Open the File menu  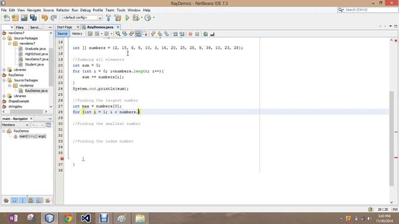tap(4, 10)
